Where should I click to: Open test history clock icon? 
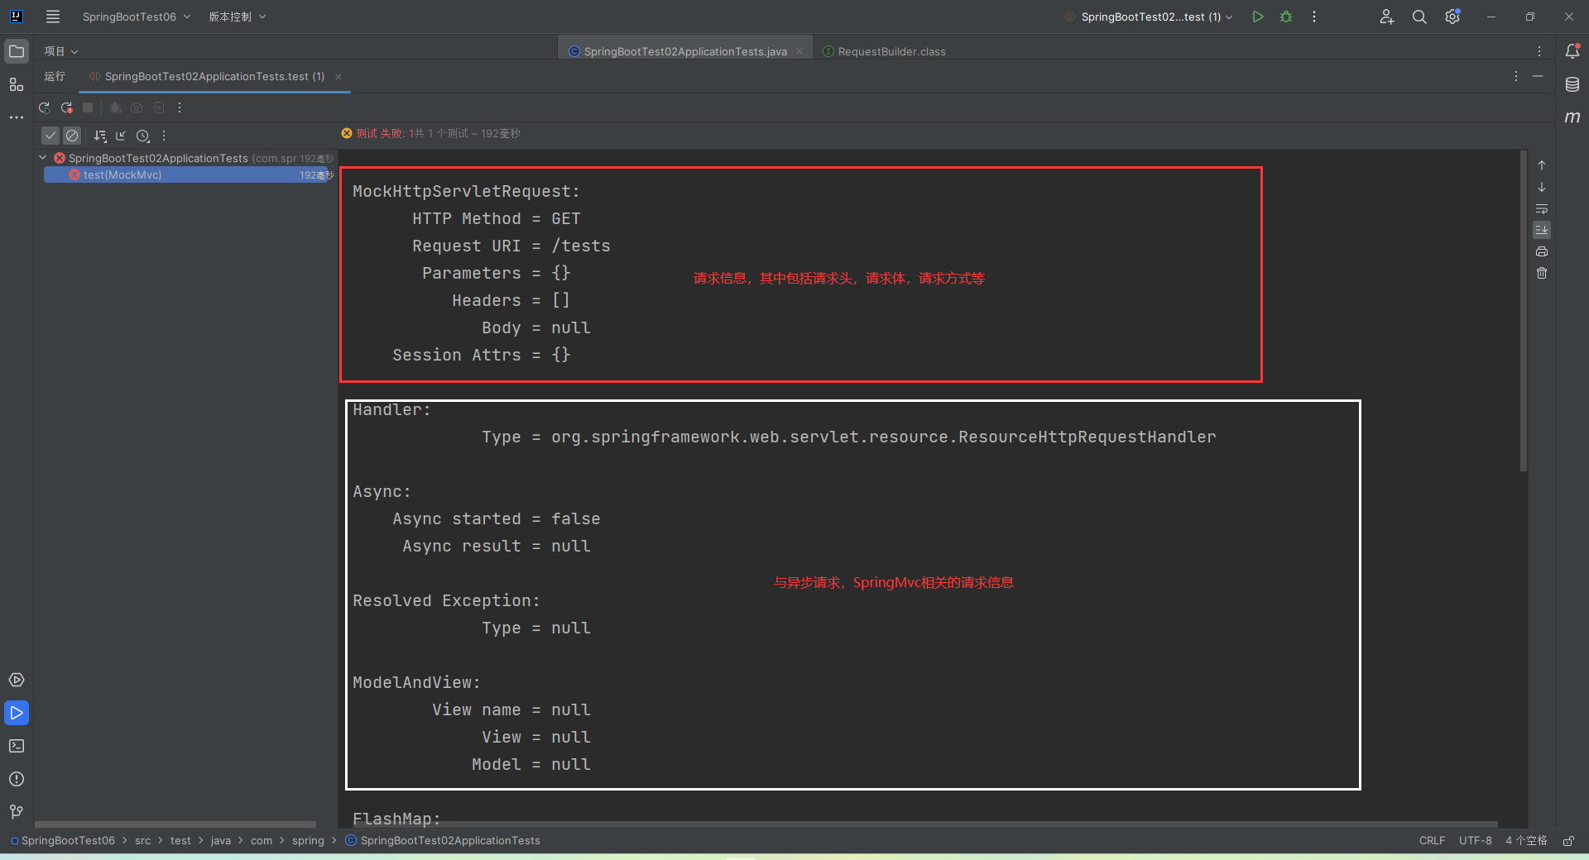(142, 136)
